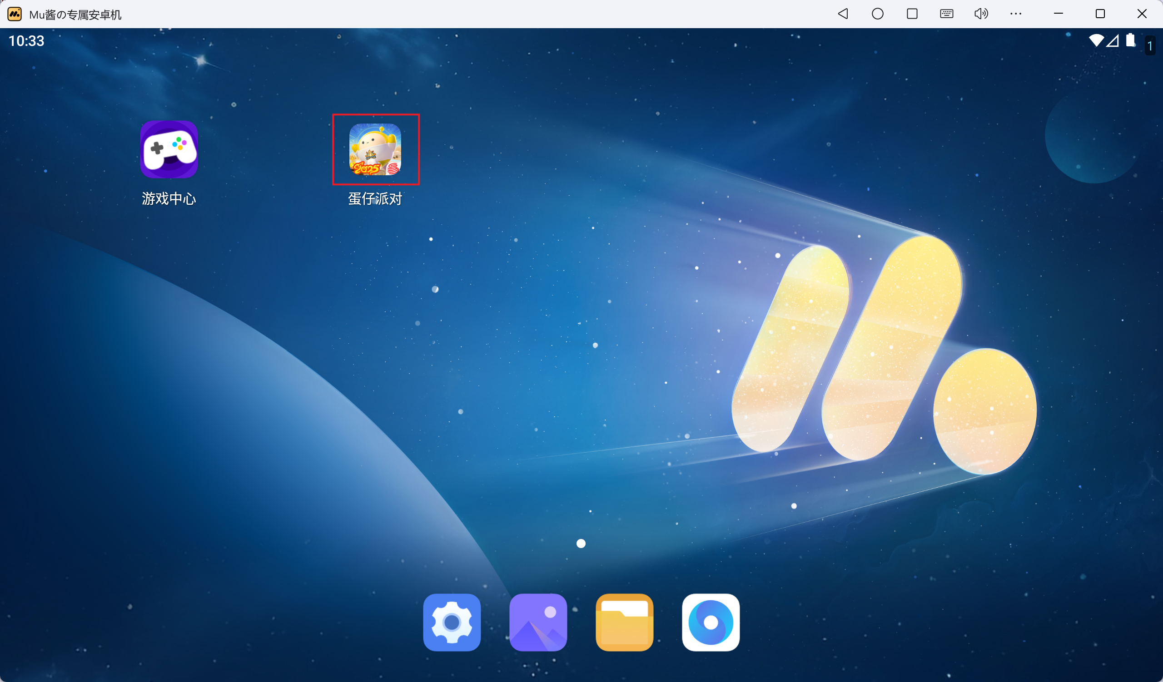The width and height of the screenshot is (1163, 682).
Task: Show recent apps with square button
Action: (x=912, y=14)
